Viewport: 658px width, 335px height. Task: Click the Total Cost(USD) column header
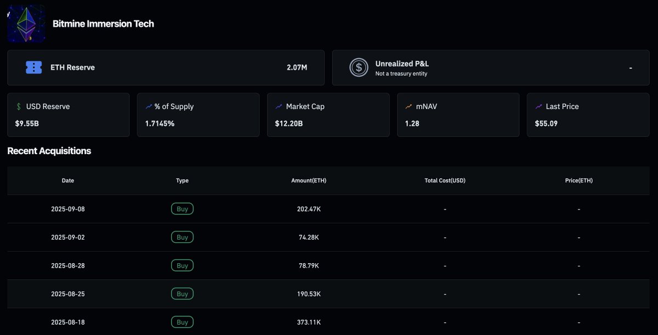coord(444,180)
